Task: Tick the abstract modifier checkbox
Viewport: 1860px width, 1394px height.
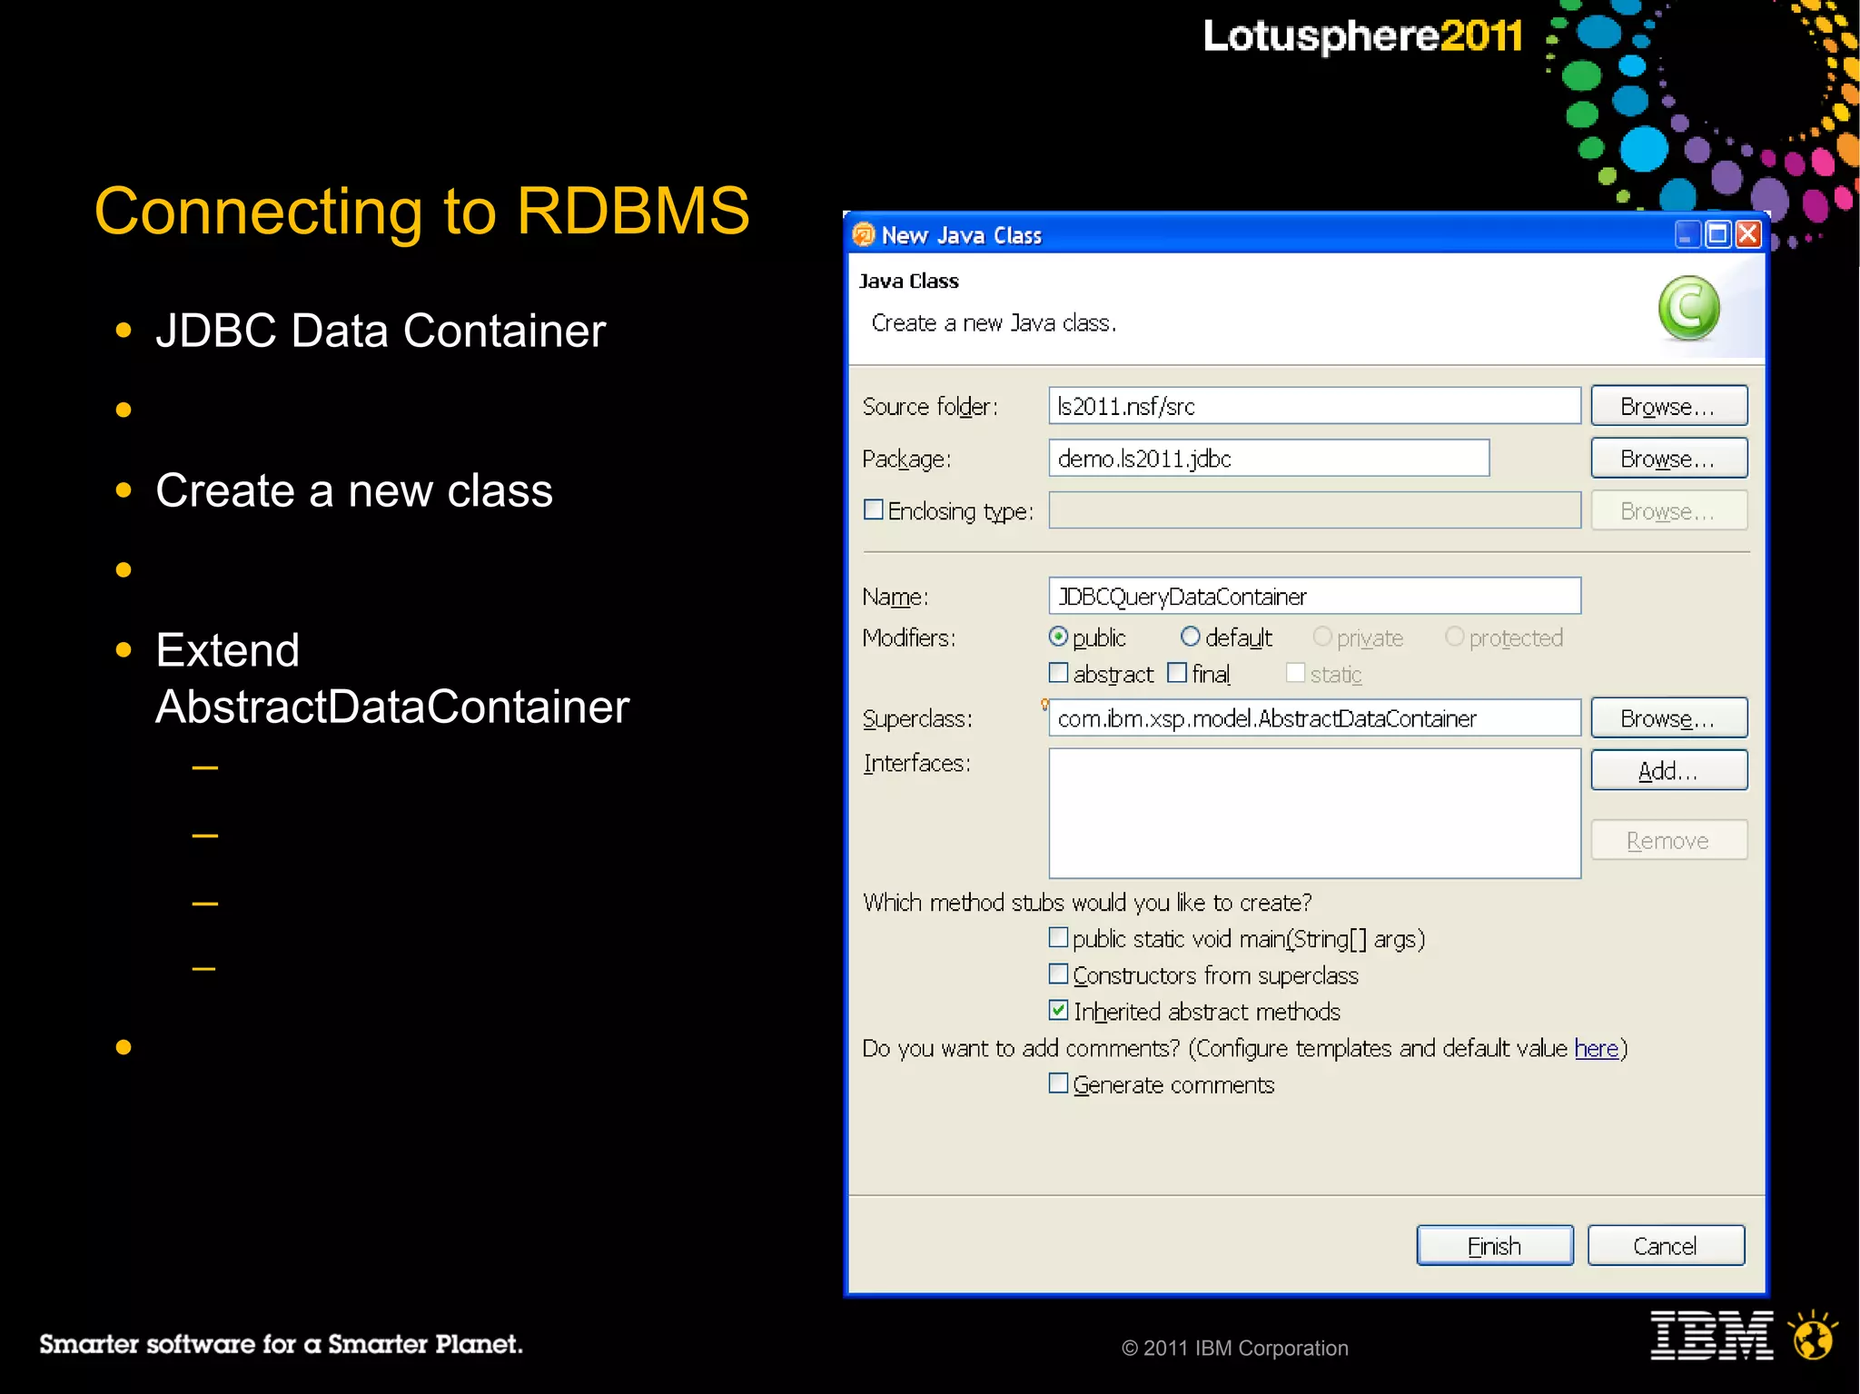Action: pos(1058,673)
